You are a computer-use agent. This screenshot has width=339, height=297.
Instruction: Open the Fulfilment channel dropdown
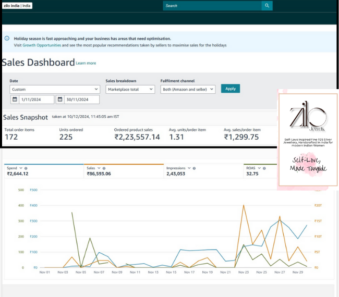[x=188, y=89]
